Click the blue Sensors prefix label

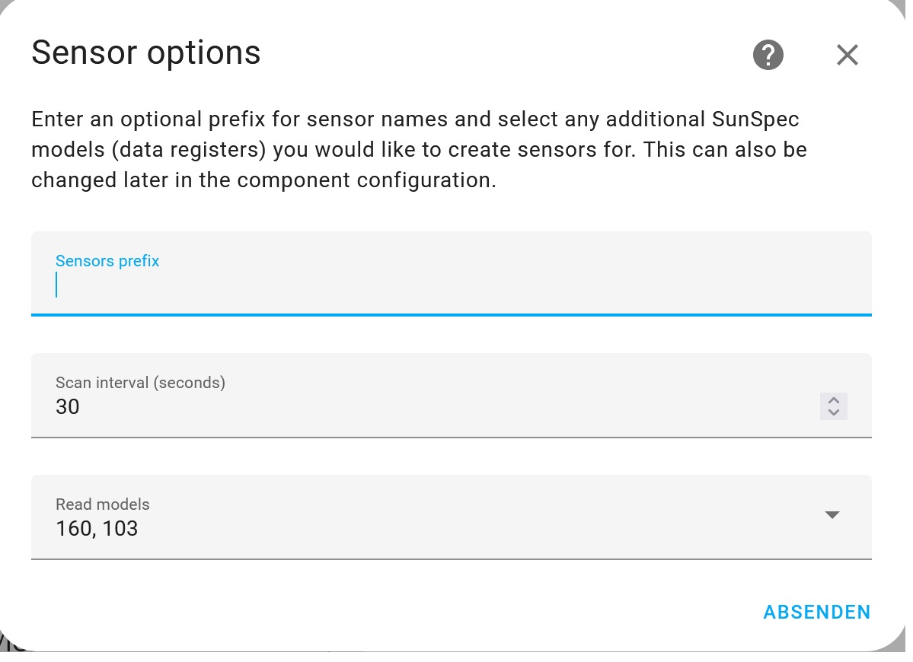(x=107, y=260)
